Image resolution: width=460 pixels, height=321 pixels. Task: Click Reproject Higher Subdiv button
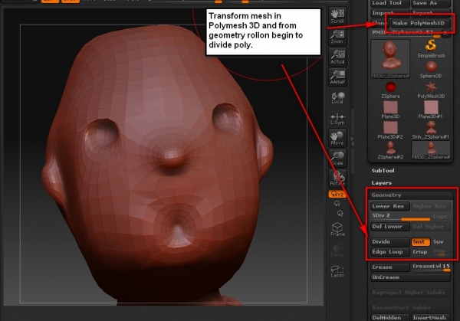pos(410,293)
